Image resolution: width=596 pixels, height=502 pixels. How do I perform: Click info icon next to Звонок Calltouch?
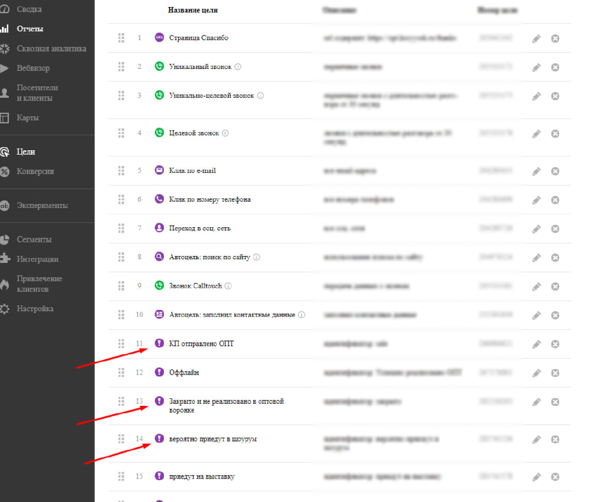(228, 286)
